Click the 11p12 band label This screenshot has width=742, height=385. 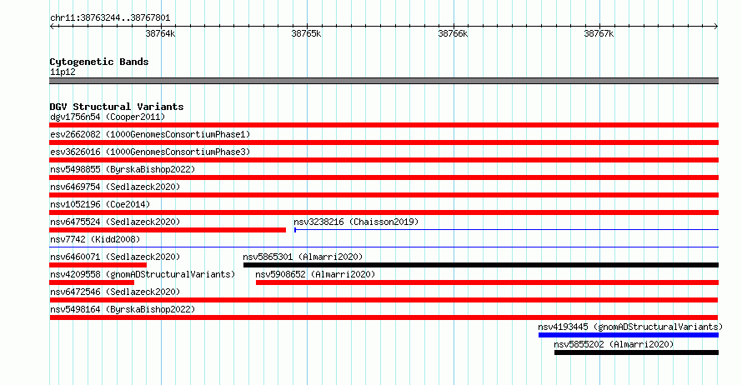[x=63, y=72]
